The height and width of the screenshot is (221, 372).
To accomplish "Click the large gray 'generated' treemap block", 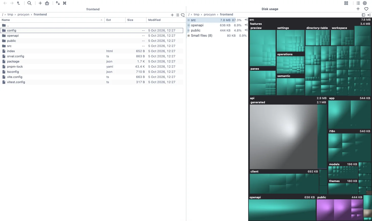I will pos(283,137).
